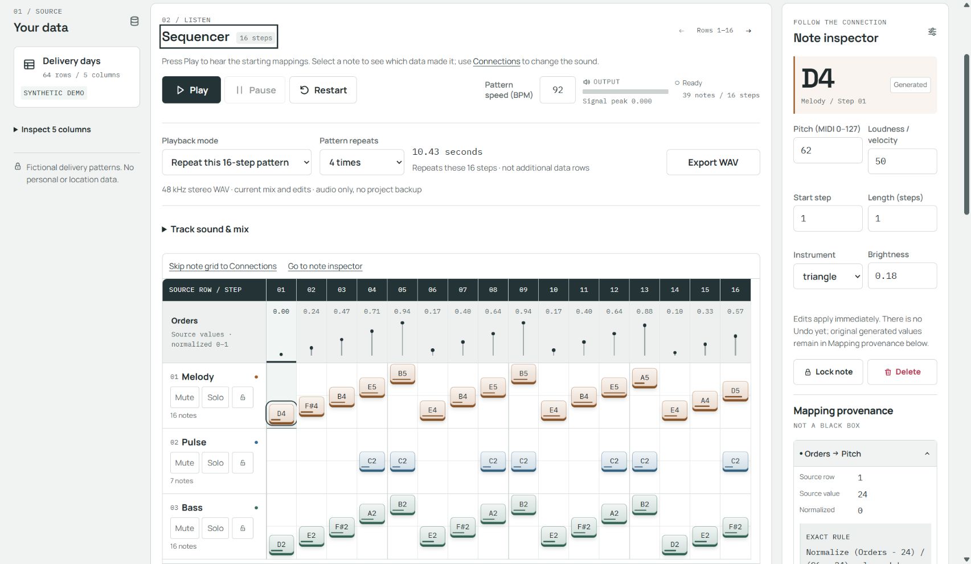Delete the selected note

tap(902, 372)
